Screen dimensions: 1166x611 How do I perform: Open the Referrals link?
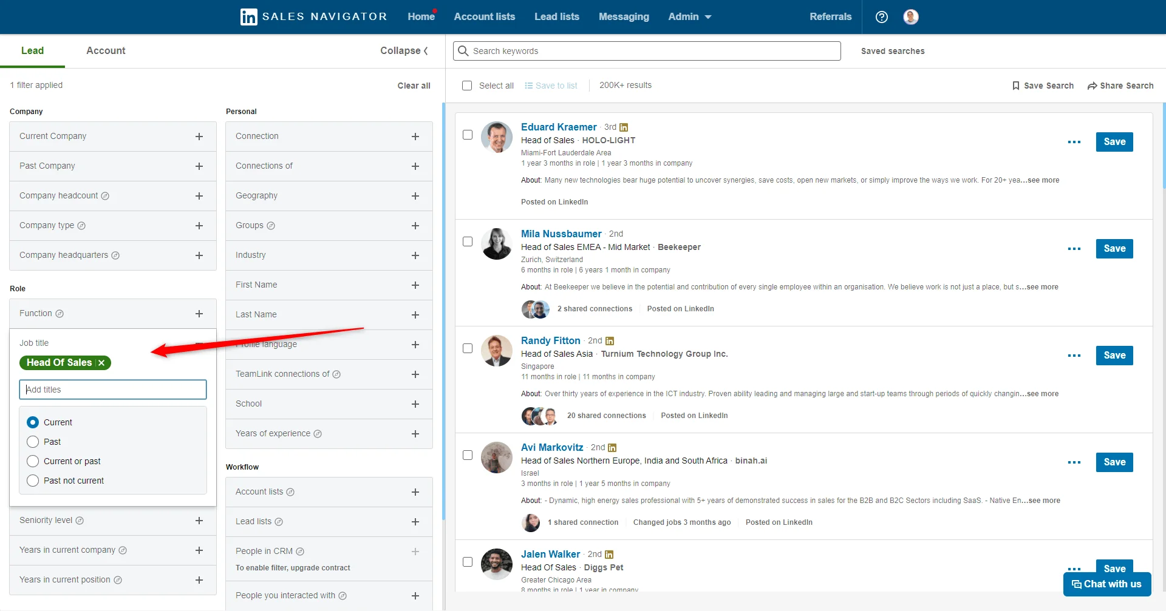(831, 17)
